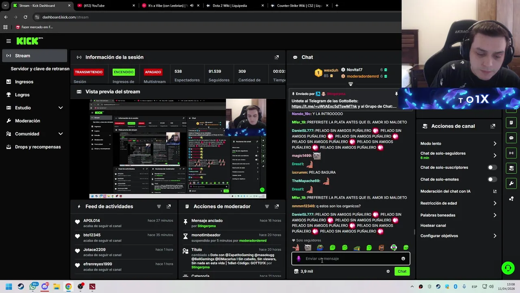Reload the browser page
Image resolution: width=520 pixels, height=293 pixels.
coord(25,17)
